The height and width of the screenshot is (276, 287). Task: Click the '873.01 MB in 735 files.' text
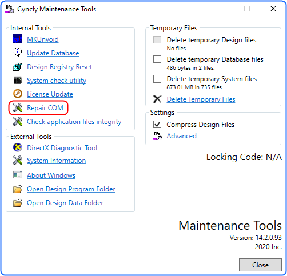[195, 87]
